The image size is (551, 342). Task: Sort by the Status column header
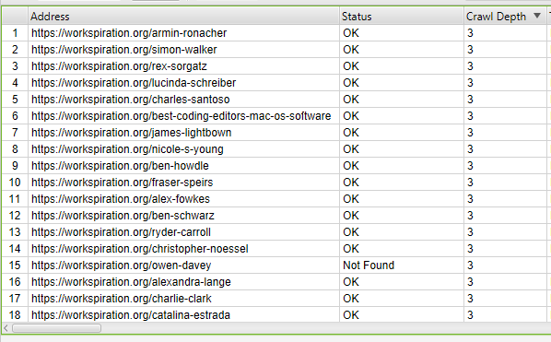402,17
